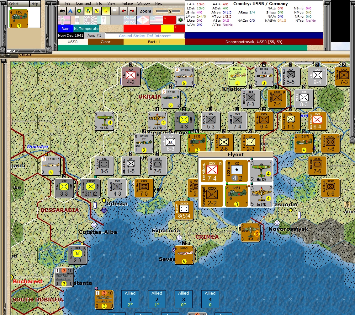Select the Romanian naval counter near Bucharest

(64, 277)
